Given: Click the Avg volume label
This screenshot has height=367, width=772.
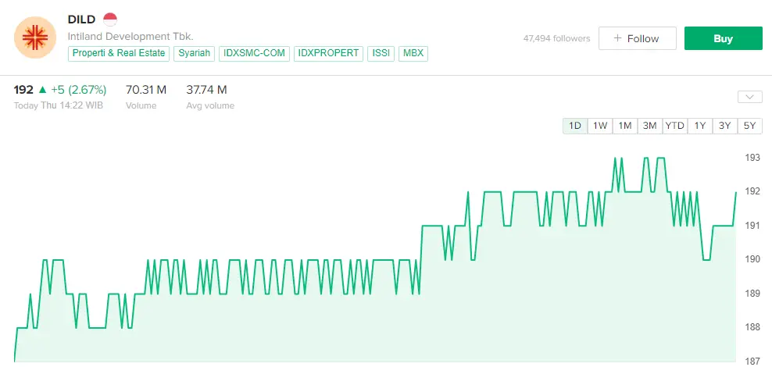Looking at the screenshot, I should pos(210,105).
